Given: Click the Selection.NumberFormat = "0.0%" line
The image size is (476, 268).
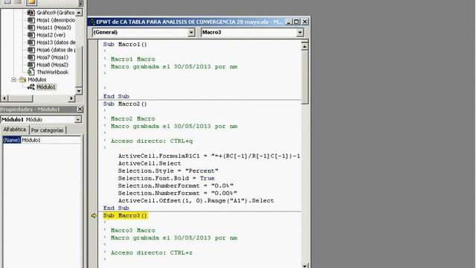Looking at the screenshot, I should (x=176, y=185).
